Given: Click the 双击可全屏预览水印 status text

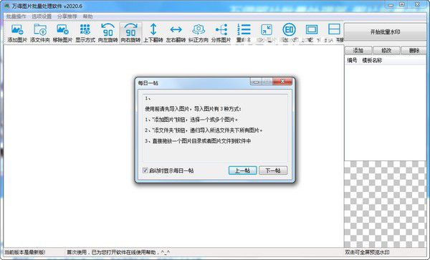Looking at the screenshot, I should pos(367,252).
